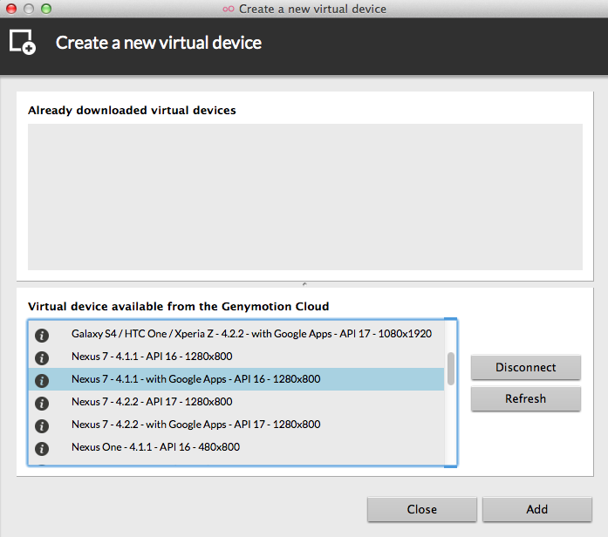Click the splitter handle between the panels
Screen dimensions: 608x537
pyautogui.click(x=304, y=284)
